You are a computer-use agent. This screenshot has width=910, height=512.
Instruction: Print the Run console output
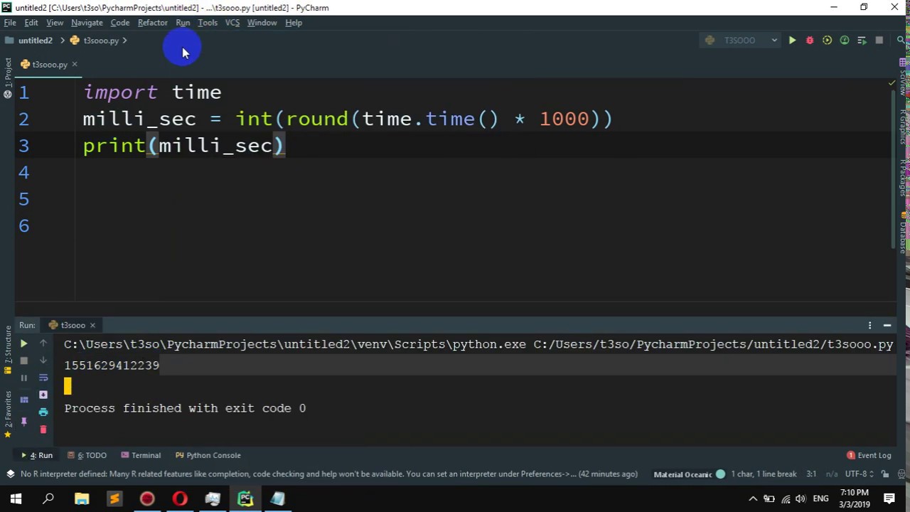43,412
